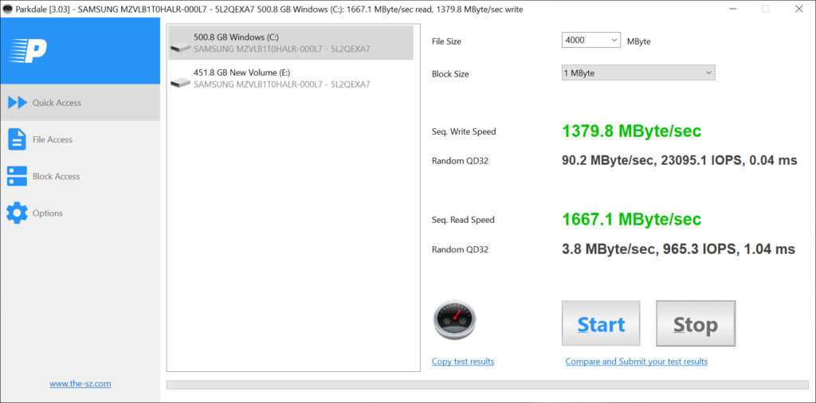
Task: Click the 1667.1 MByte/sec read speed value
Action: pos(632,219)
